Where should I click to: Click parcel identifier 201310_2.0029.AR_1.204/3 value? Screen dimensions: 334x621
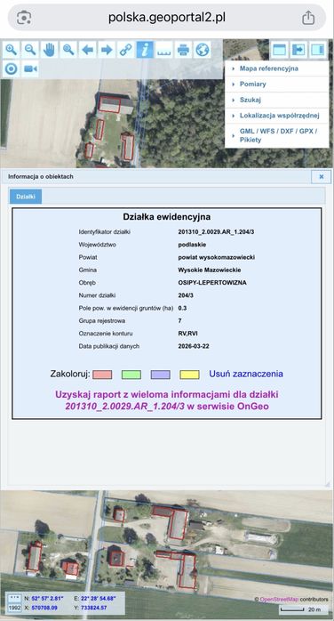216,231
